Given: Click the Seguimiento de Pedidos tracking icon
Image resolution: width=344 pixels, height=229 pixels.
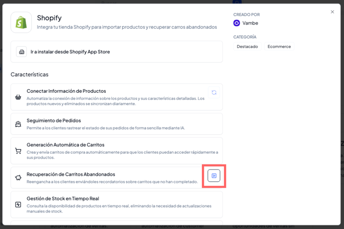Looking at the screenshot, I should (x=18, y=124).
